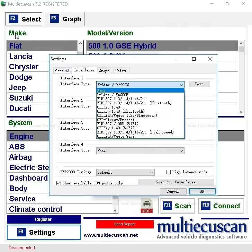Image resolution: width=252 pixels, height=252 pixels.
Task: Uncheck Show available COM ports only
Action: [x=58, y=183]
